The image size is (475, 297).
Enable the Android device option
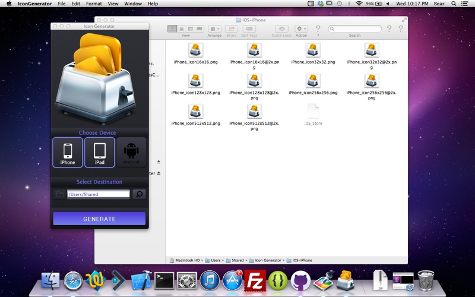click(131, 152)
